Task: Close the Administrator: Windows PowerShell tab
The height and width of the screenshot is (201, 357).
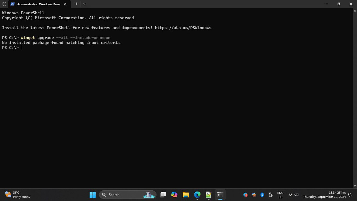Action: point(65,4)
